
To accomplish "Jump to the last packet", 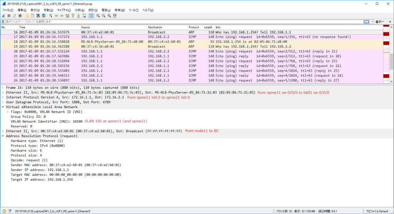I will [x=78, y=16].
